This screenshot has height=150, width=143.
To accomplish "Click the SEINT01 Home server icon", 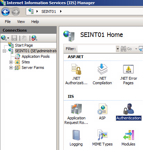I will click(69, 36).
